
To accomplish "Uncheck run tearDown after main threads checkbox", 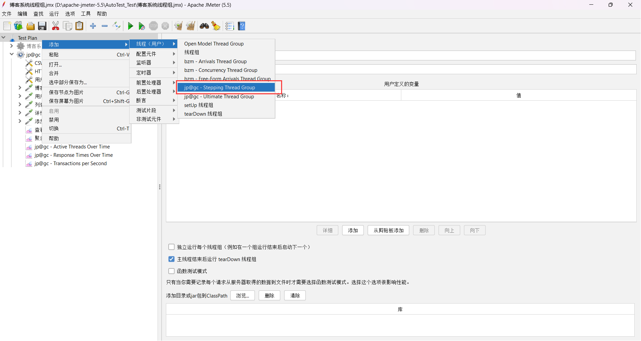I will click(x=172, y=259).
